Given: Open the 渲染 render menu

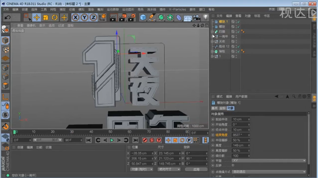Looking at the screenshot, I should 91,9.
